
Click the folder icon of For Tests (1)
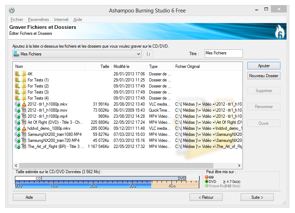coord(24,80)
